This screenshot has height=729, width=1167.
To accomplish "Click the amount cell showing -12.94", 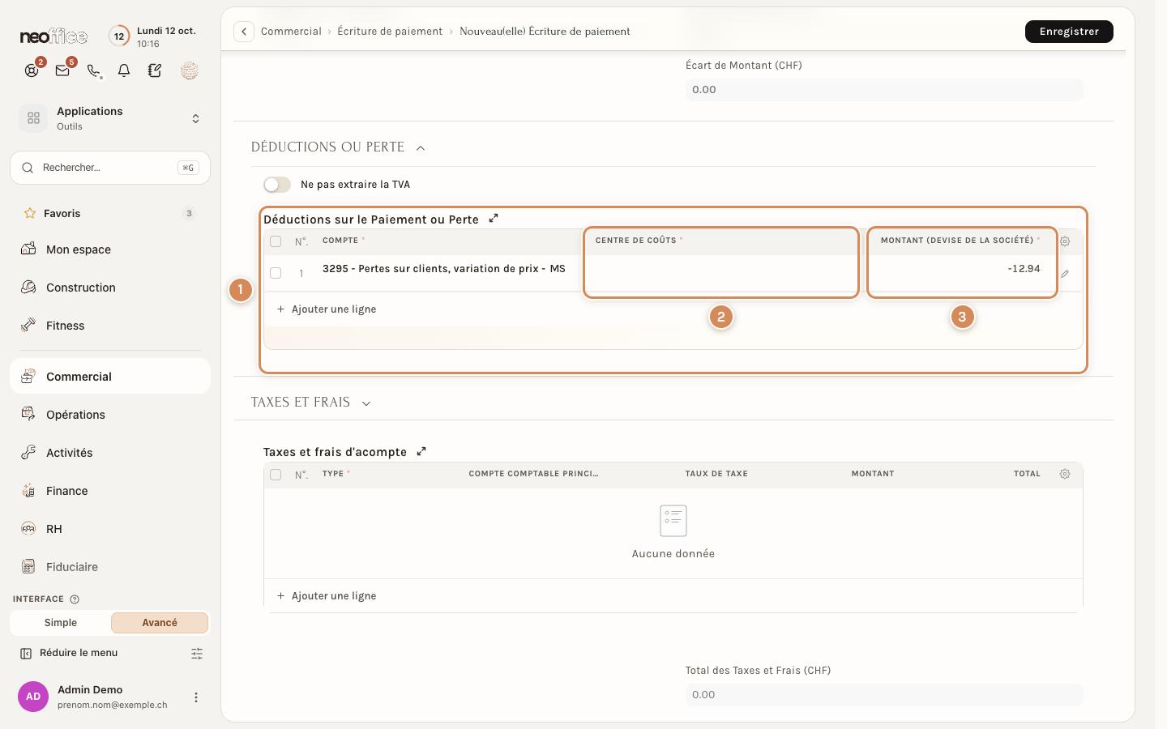I will tap(962, 273).
